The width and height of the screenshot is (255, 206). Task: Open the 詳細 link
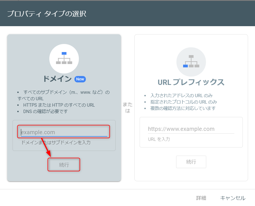click(x=201, y=198)
